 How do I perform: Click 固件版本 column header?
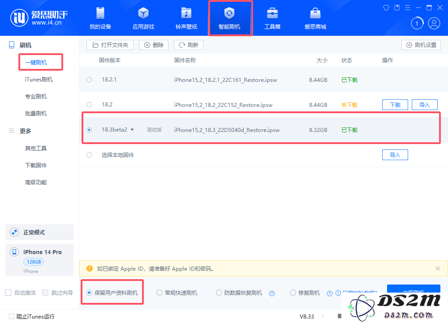pyautogui.click(x=110, y=60)
